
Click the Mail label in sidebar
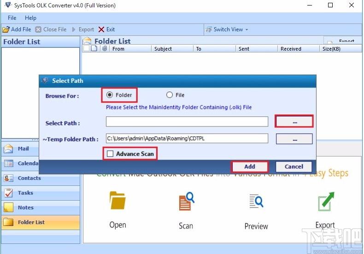(x=23, y=149)
